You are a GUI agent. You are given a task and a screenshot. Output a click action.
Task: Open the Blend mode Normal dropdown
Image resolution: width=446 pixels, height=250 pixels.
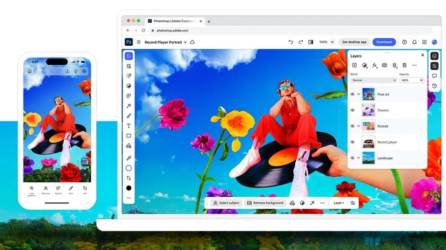click(373, 80)
